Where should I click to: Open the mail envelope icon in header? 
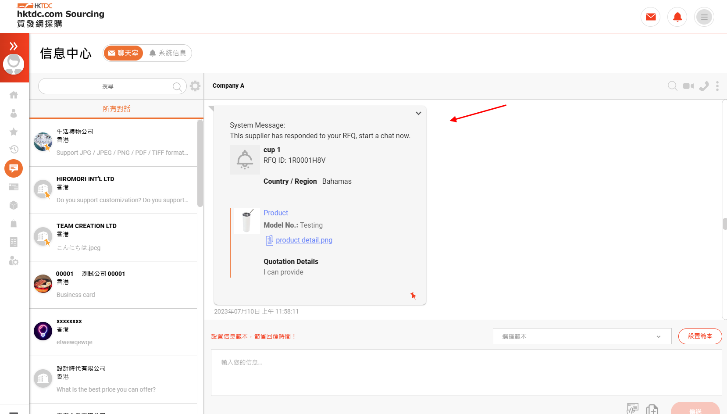click(x=650, y=17)
